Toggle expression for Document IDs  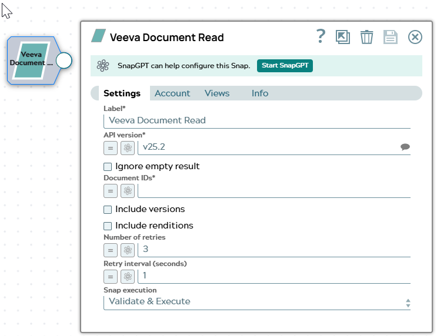pos(111,191)
